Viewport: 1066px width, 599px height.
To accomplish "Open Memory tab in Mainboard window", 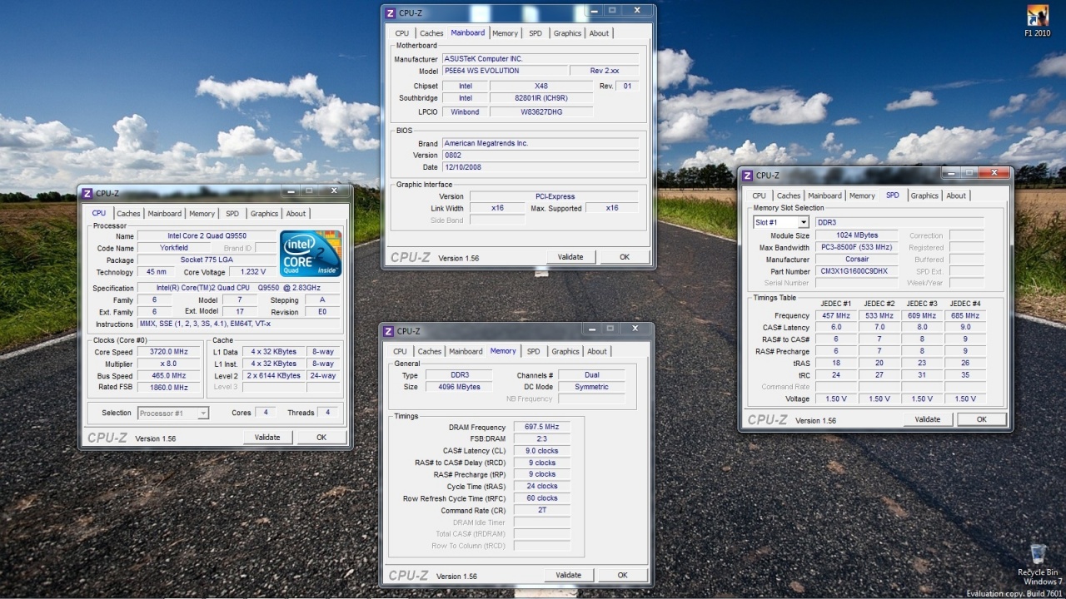I will [x=505, y=33].
